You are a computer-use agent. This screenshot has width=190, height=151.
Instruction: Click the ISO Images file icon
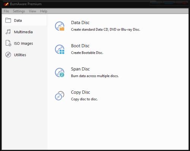[x=8, y=43]
